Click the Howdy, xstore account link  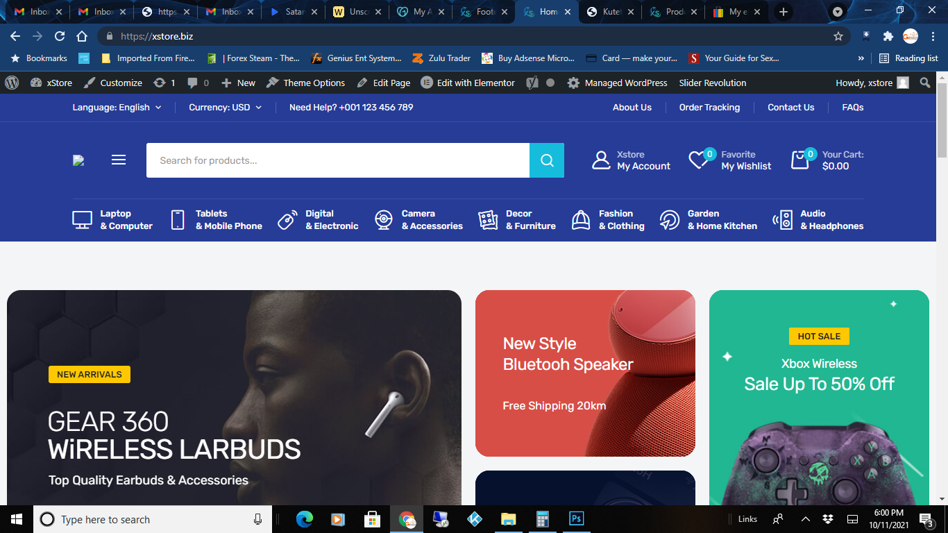pyautogui.click(x=872, y=83)
